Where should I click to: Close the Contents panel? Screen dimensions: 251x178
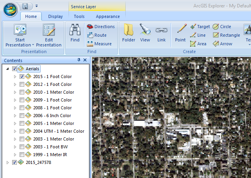85,60
